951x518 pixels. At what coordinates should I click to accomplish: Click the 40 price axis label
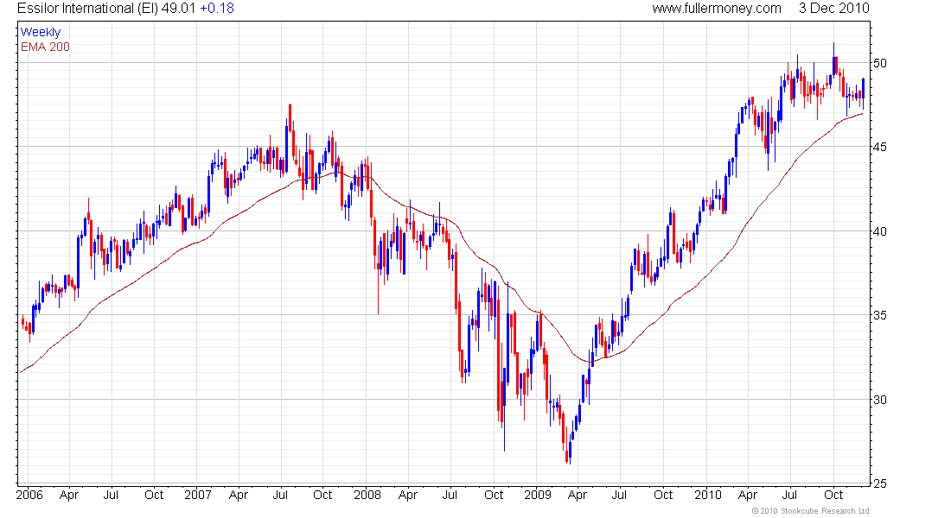point(879,231)
